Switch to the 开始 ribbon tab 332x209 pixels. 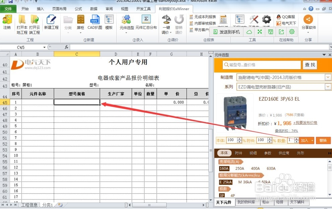pyautogui.click(x=25, y=9)
